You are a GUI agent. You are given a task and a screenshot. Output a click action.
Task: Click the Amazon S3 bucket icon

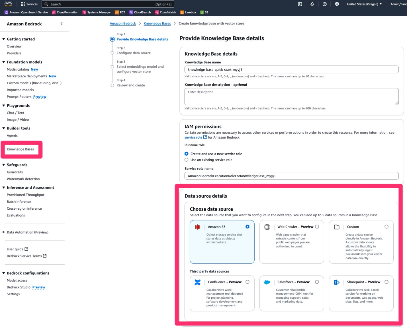click(x=197, y=227)
